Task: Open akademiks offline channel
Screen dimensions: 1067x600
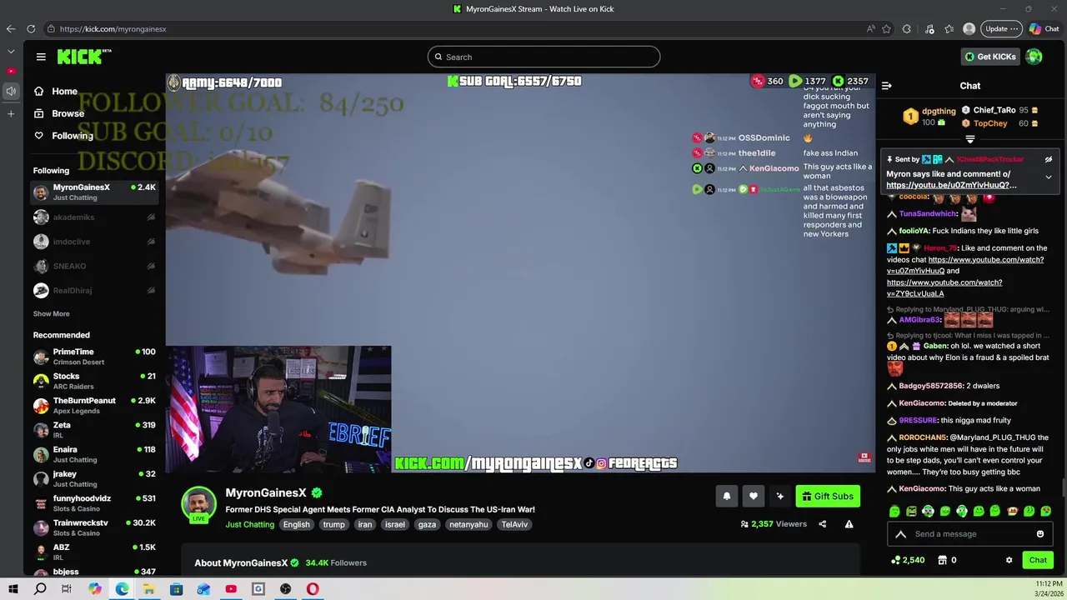Action: [94, 217]
